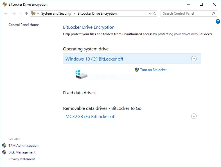Click the shield icon beside Disk Management
The width and height of the screenshot is (221, 167).
pos(4,152)
